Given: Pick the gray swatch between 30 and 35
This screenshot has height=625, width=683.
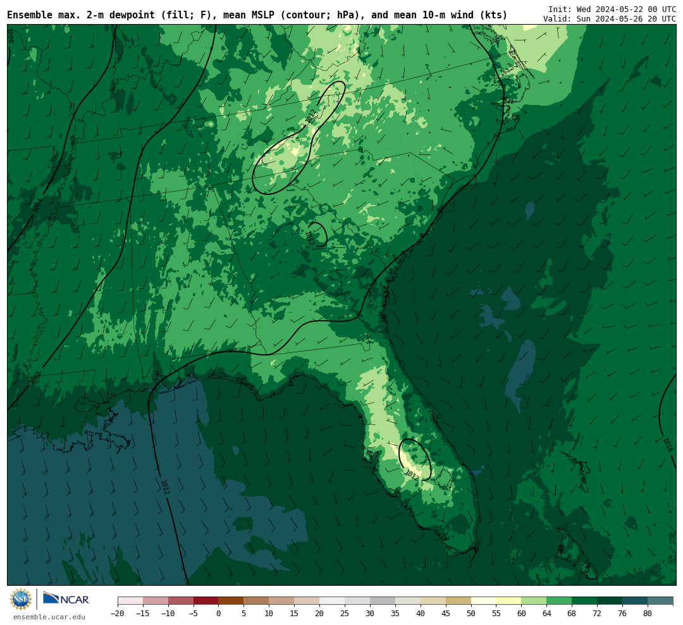Looking at the screenshot, I should click(x=383, y=600).
